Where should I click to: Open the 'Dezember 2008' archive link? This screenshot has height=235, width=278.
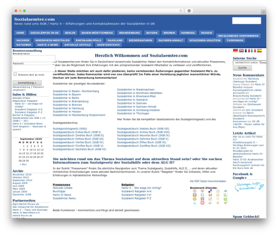point(22,194)
